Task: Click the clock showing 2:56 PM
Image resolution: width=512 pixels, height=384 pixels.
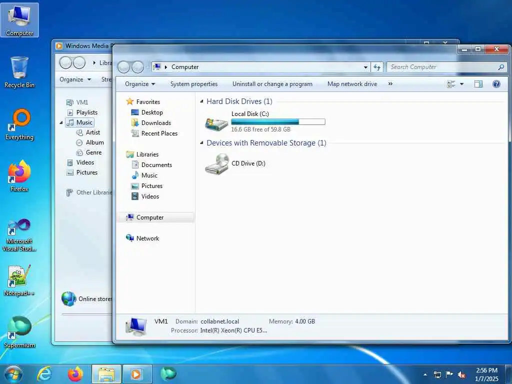Action: [486, 370]
